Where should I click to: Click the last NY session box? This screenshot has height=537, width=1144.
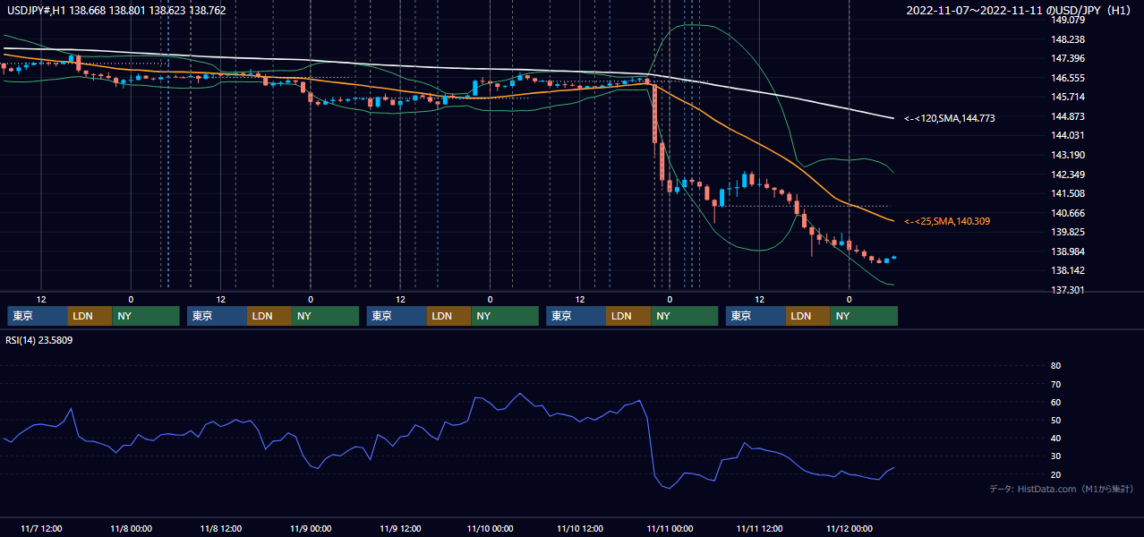point(864,316)
